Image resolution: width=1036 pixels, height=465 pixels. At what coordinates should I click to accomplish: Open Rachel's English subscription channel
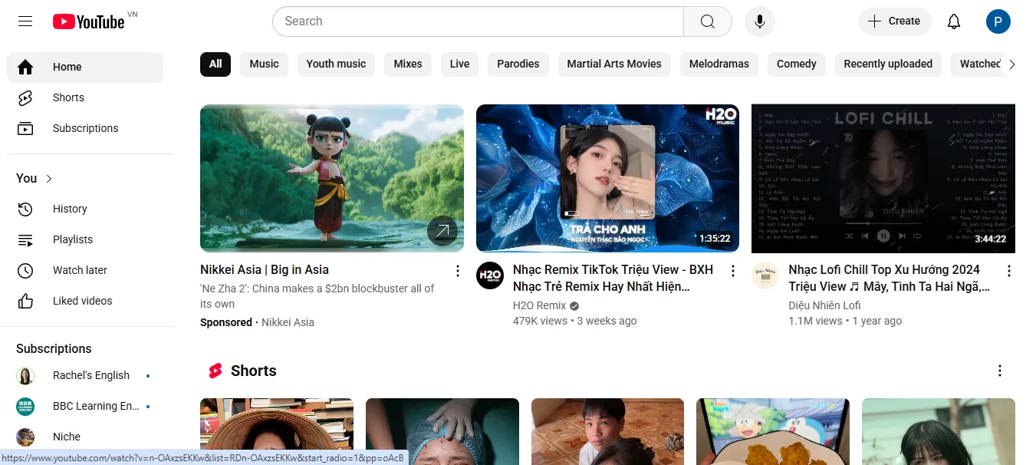(90, 376)
